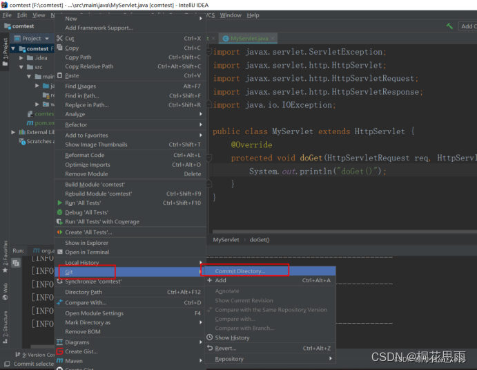Screen dimensions: 477x370
Task: Click the Add Configuration button
Action: pyautogui.click(x=468, y=26)
